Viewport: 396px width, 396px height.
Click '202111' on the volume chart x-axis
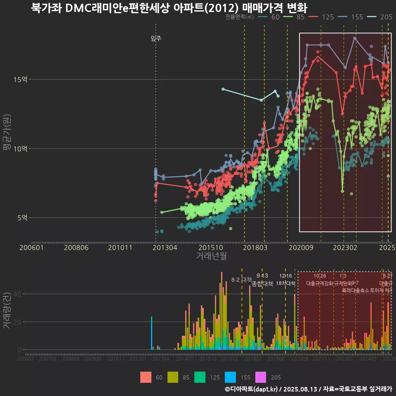(321, 358)
